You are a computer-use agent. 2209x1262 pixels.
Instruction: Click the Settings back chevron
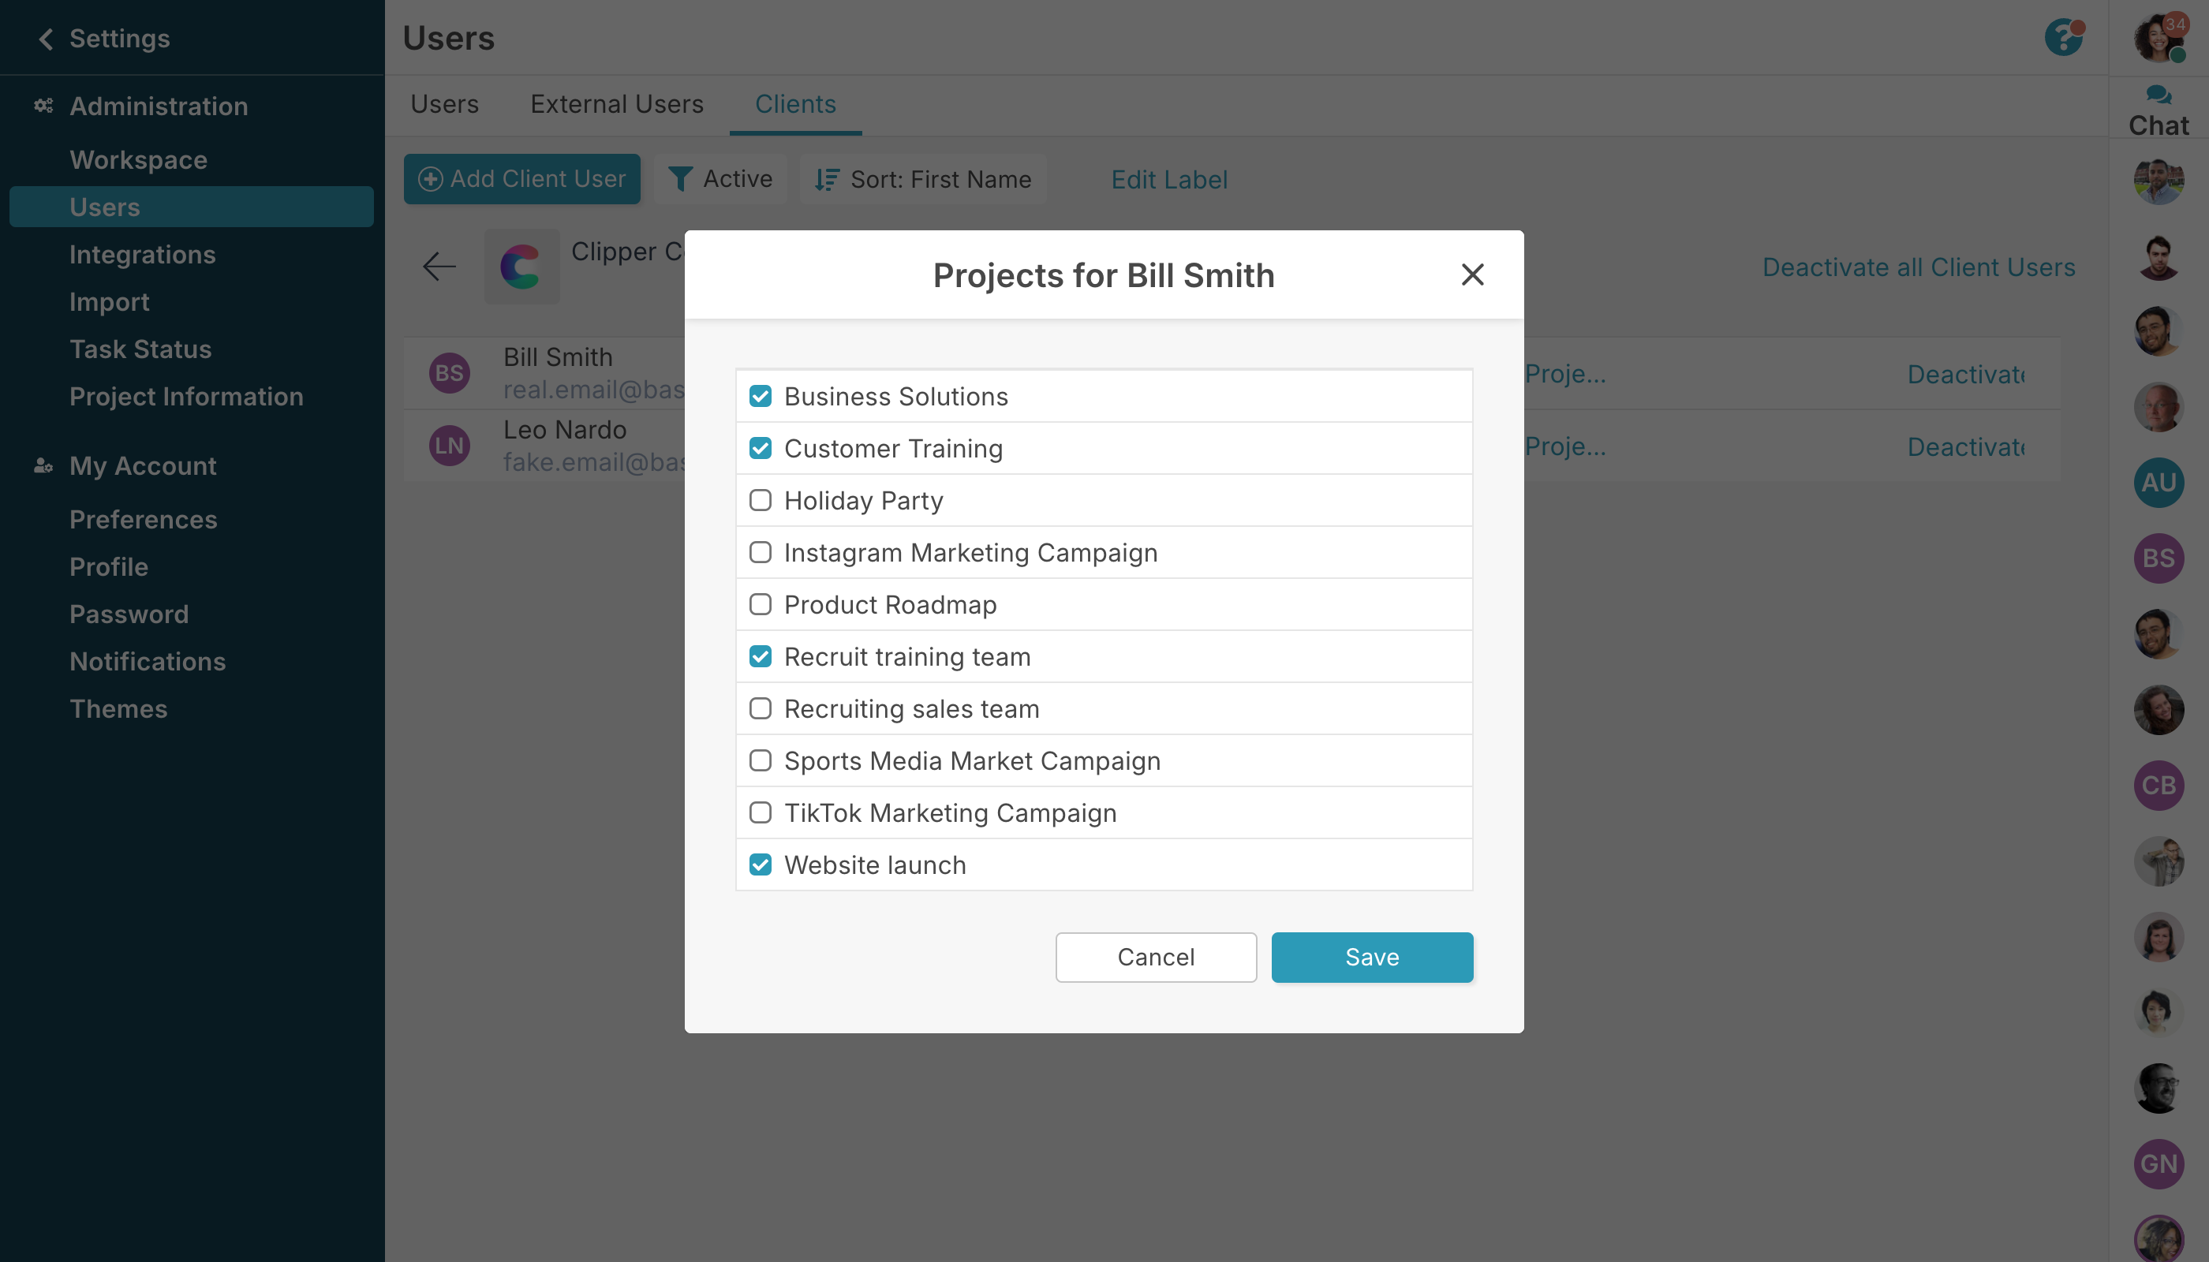pyautogui.click(x=46, y=38)
